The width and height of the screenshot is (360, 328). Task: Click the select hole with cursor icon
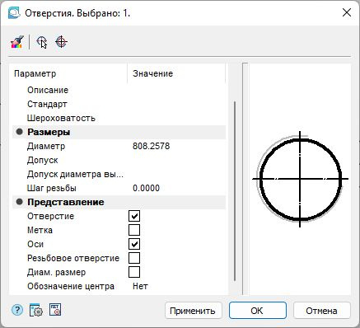click(x=42, y=42)
